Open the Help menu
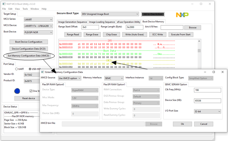This screenshot has width=228, height=141. coord(44,9)
